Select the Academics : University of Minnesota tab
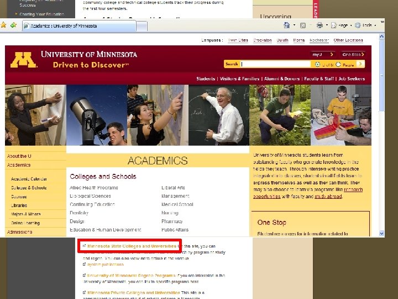Screen dimensions: 398x299 80,26
